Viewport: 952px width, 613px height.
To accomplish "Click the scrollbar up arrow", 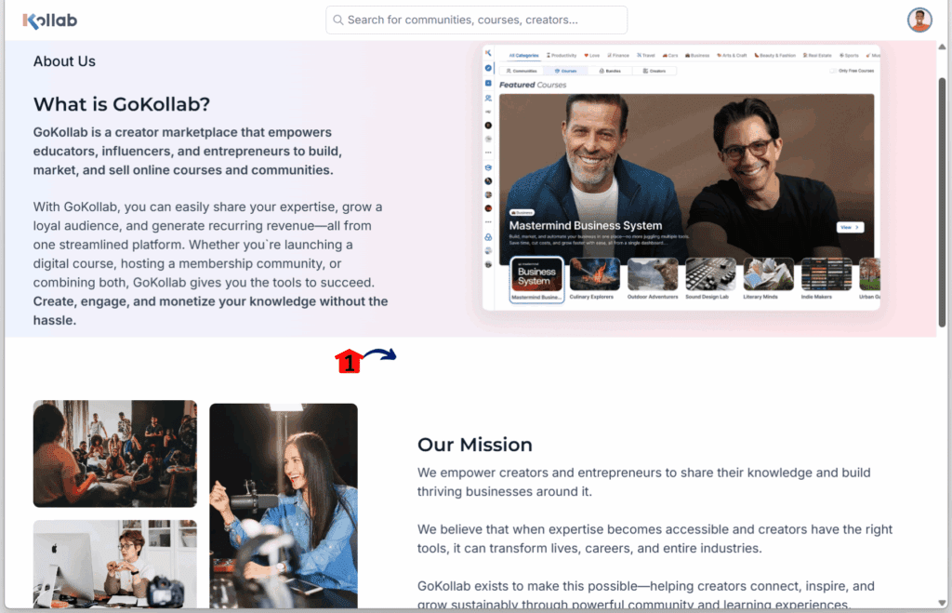I will point(942,47).
